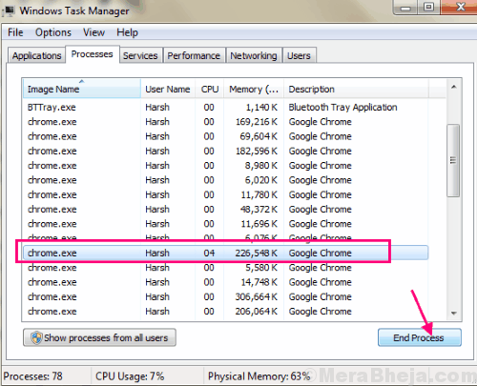
Task: Click the CPU Usage: 7% status entry
Action: tap(130, 376)
